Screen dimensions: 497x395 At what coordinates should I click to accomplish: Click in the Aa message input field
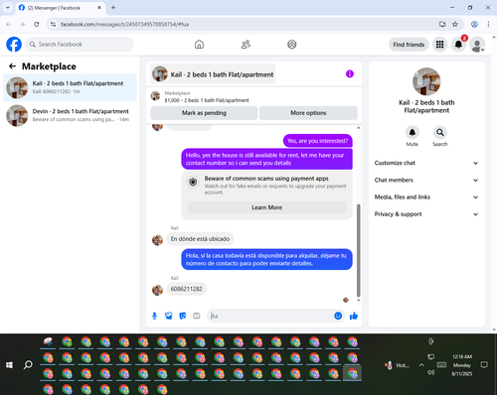(270, 316)
